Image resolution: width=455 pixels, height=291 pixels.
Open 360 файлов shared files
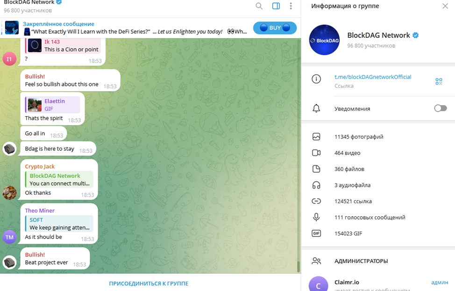click(x=349, y=169)
